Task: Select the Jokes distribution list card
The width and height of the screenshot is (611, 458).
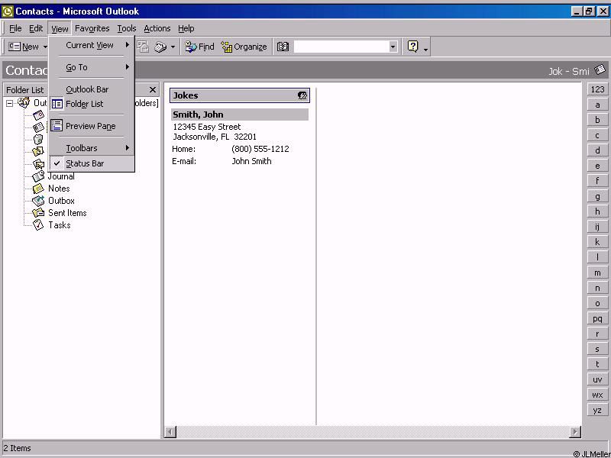Action: pos(240,95)
